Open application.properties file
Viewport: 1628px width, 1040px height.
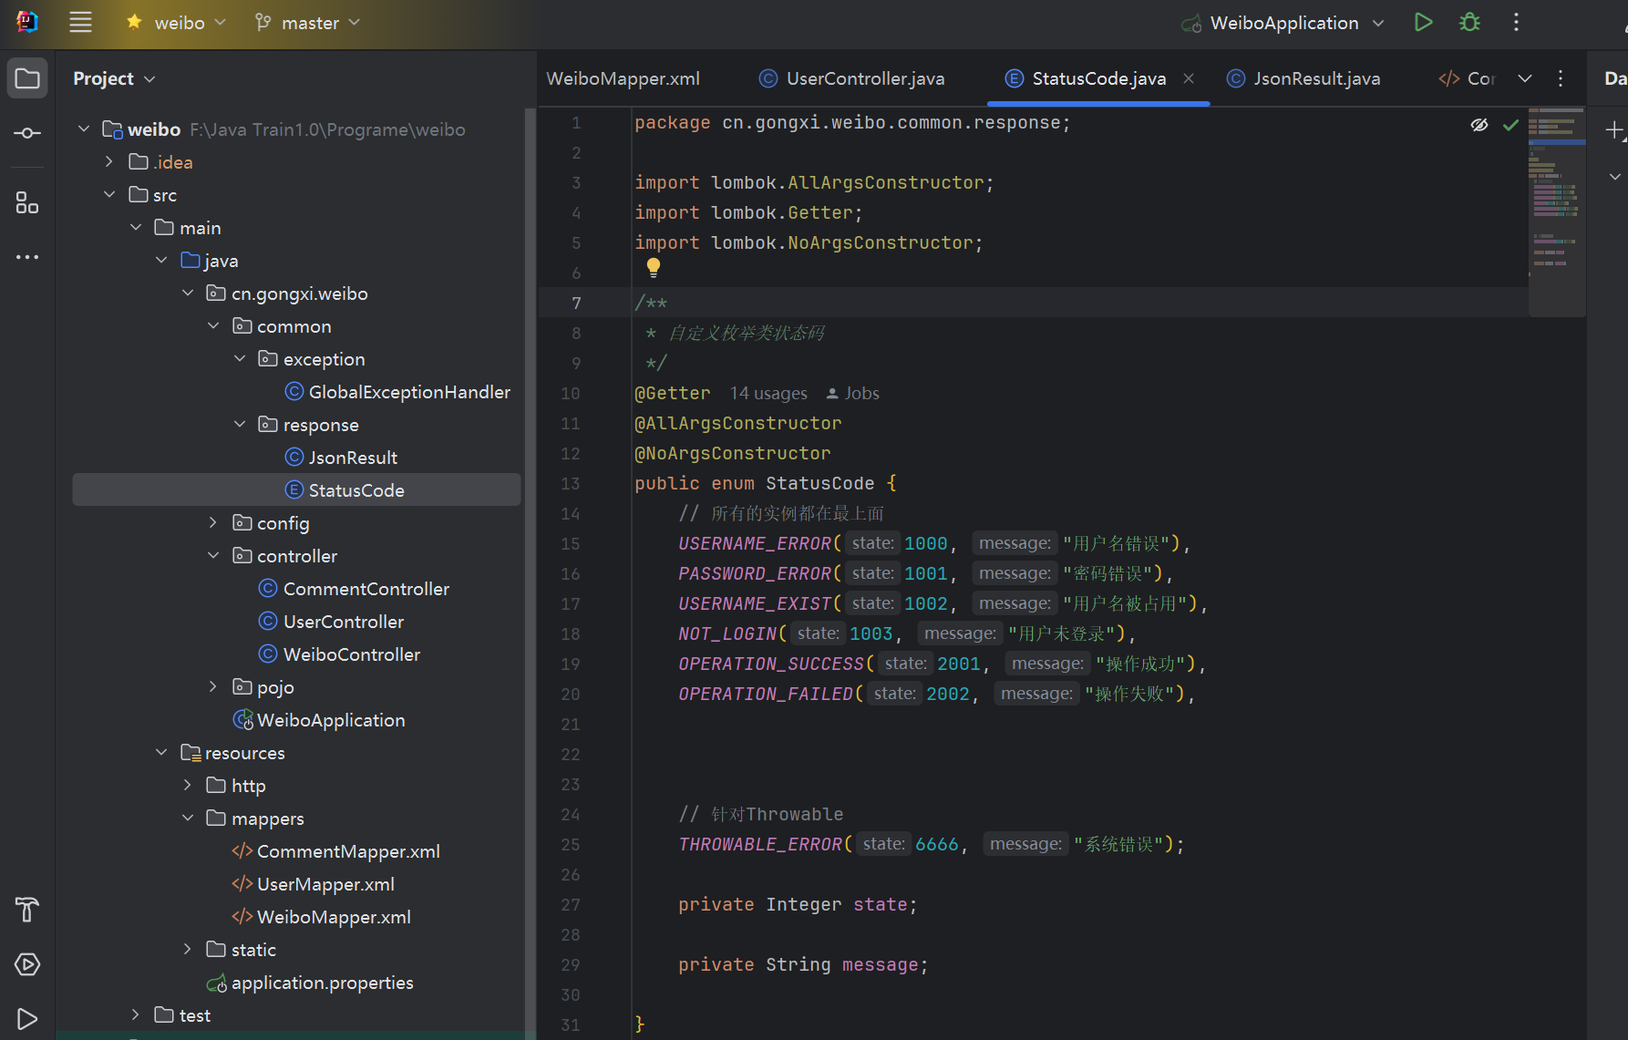pos(310,982)
